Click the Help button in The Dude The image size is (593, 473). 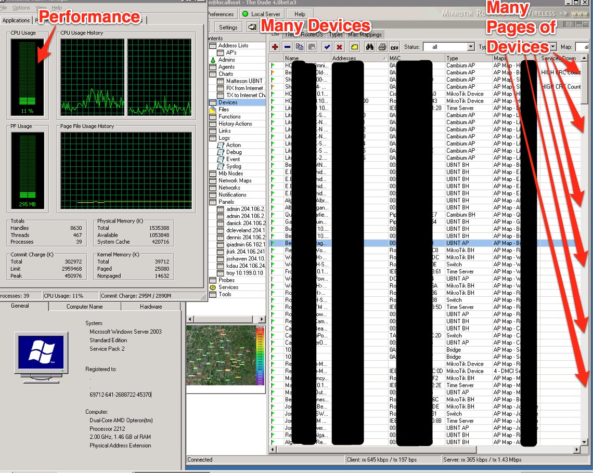(300, 14)
